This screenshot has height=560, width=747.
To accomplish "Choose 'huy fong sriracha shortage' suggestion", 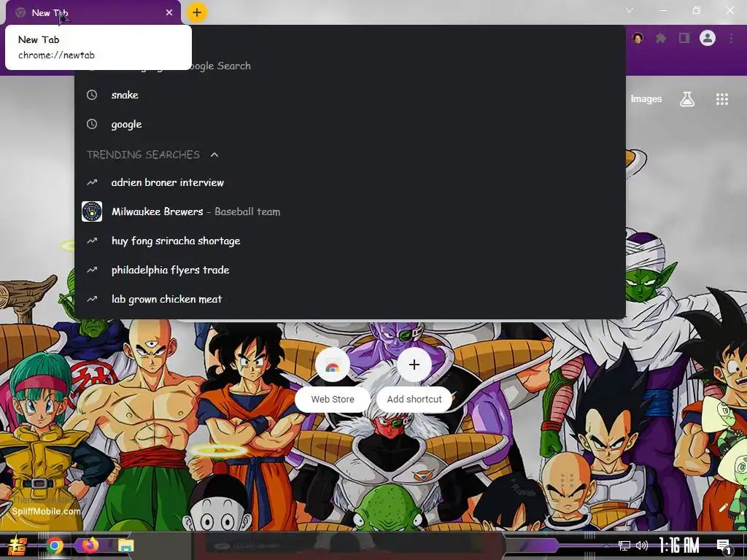I will (350, 241).
